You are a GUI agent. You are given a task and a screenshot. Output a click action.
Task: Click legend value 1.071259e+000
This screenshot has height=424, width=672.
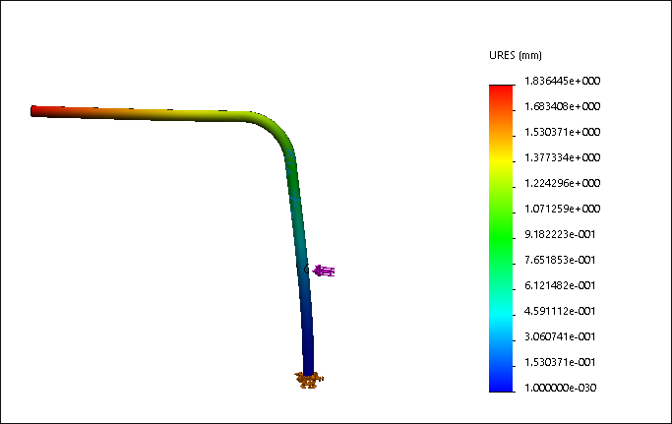562,209
